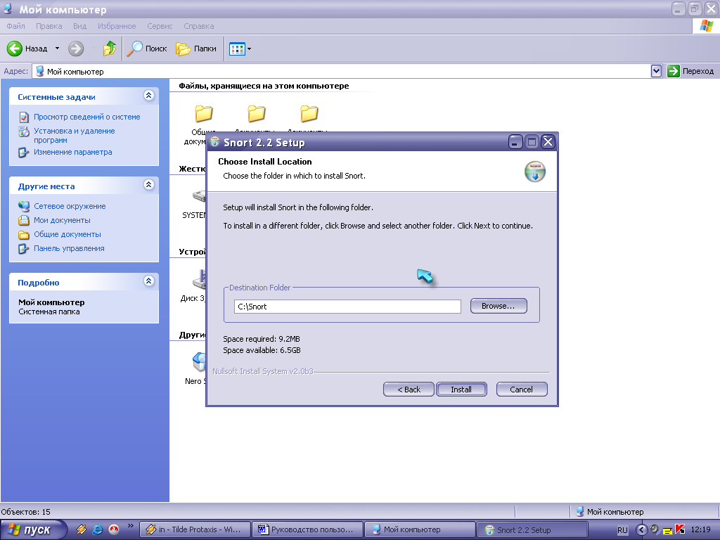
Task: Open the Файл menu
Action: click(x=15, y=26)
